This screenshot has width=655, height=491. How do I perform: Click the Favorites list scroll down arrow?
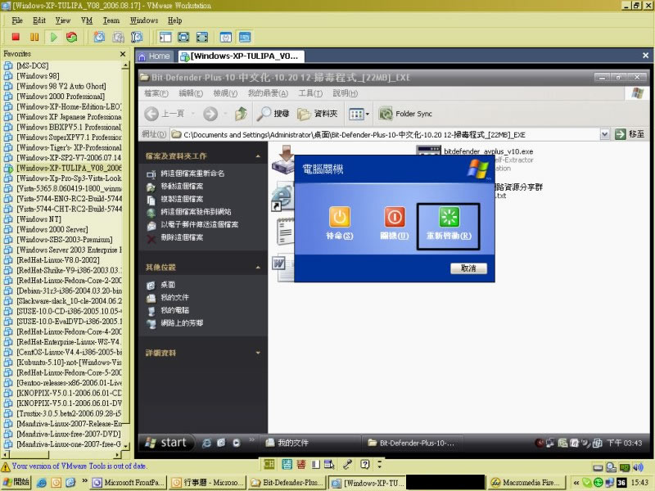point(126,446)
